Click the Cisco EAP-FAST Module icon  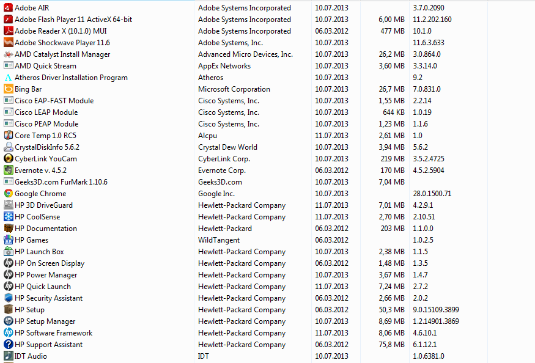coord(8,101)
